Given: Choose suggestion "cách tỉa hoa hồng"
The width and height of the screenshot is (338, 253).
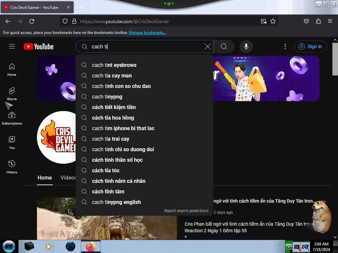Looking at the screenshot, I should pos(144,118).
